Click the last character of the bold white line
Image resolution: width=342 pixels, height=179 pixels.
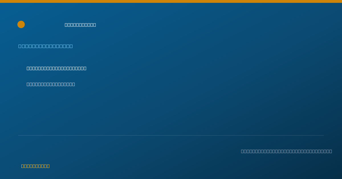(85, 68)
